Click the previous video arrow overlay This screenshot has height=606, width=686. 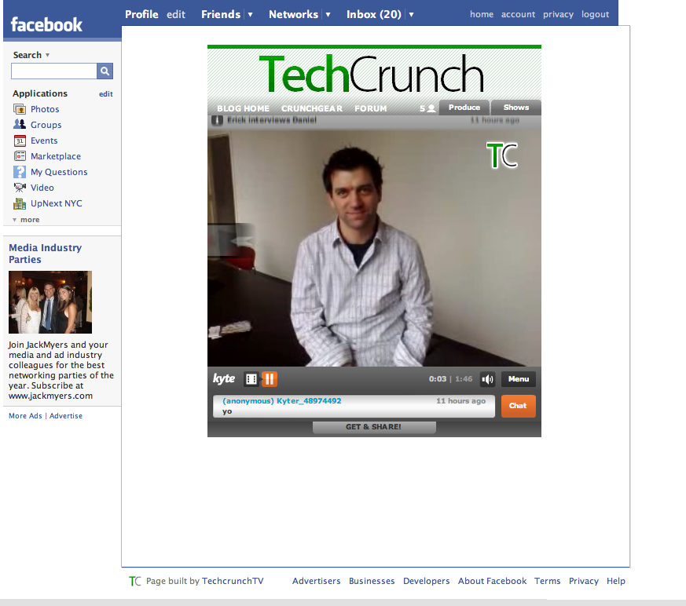pos(231,239)
